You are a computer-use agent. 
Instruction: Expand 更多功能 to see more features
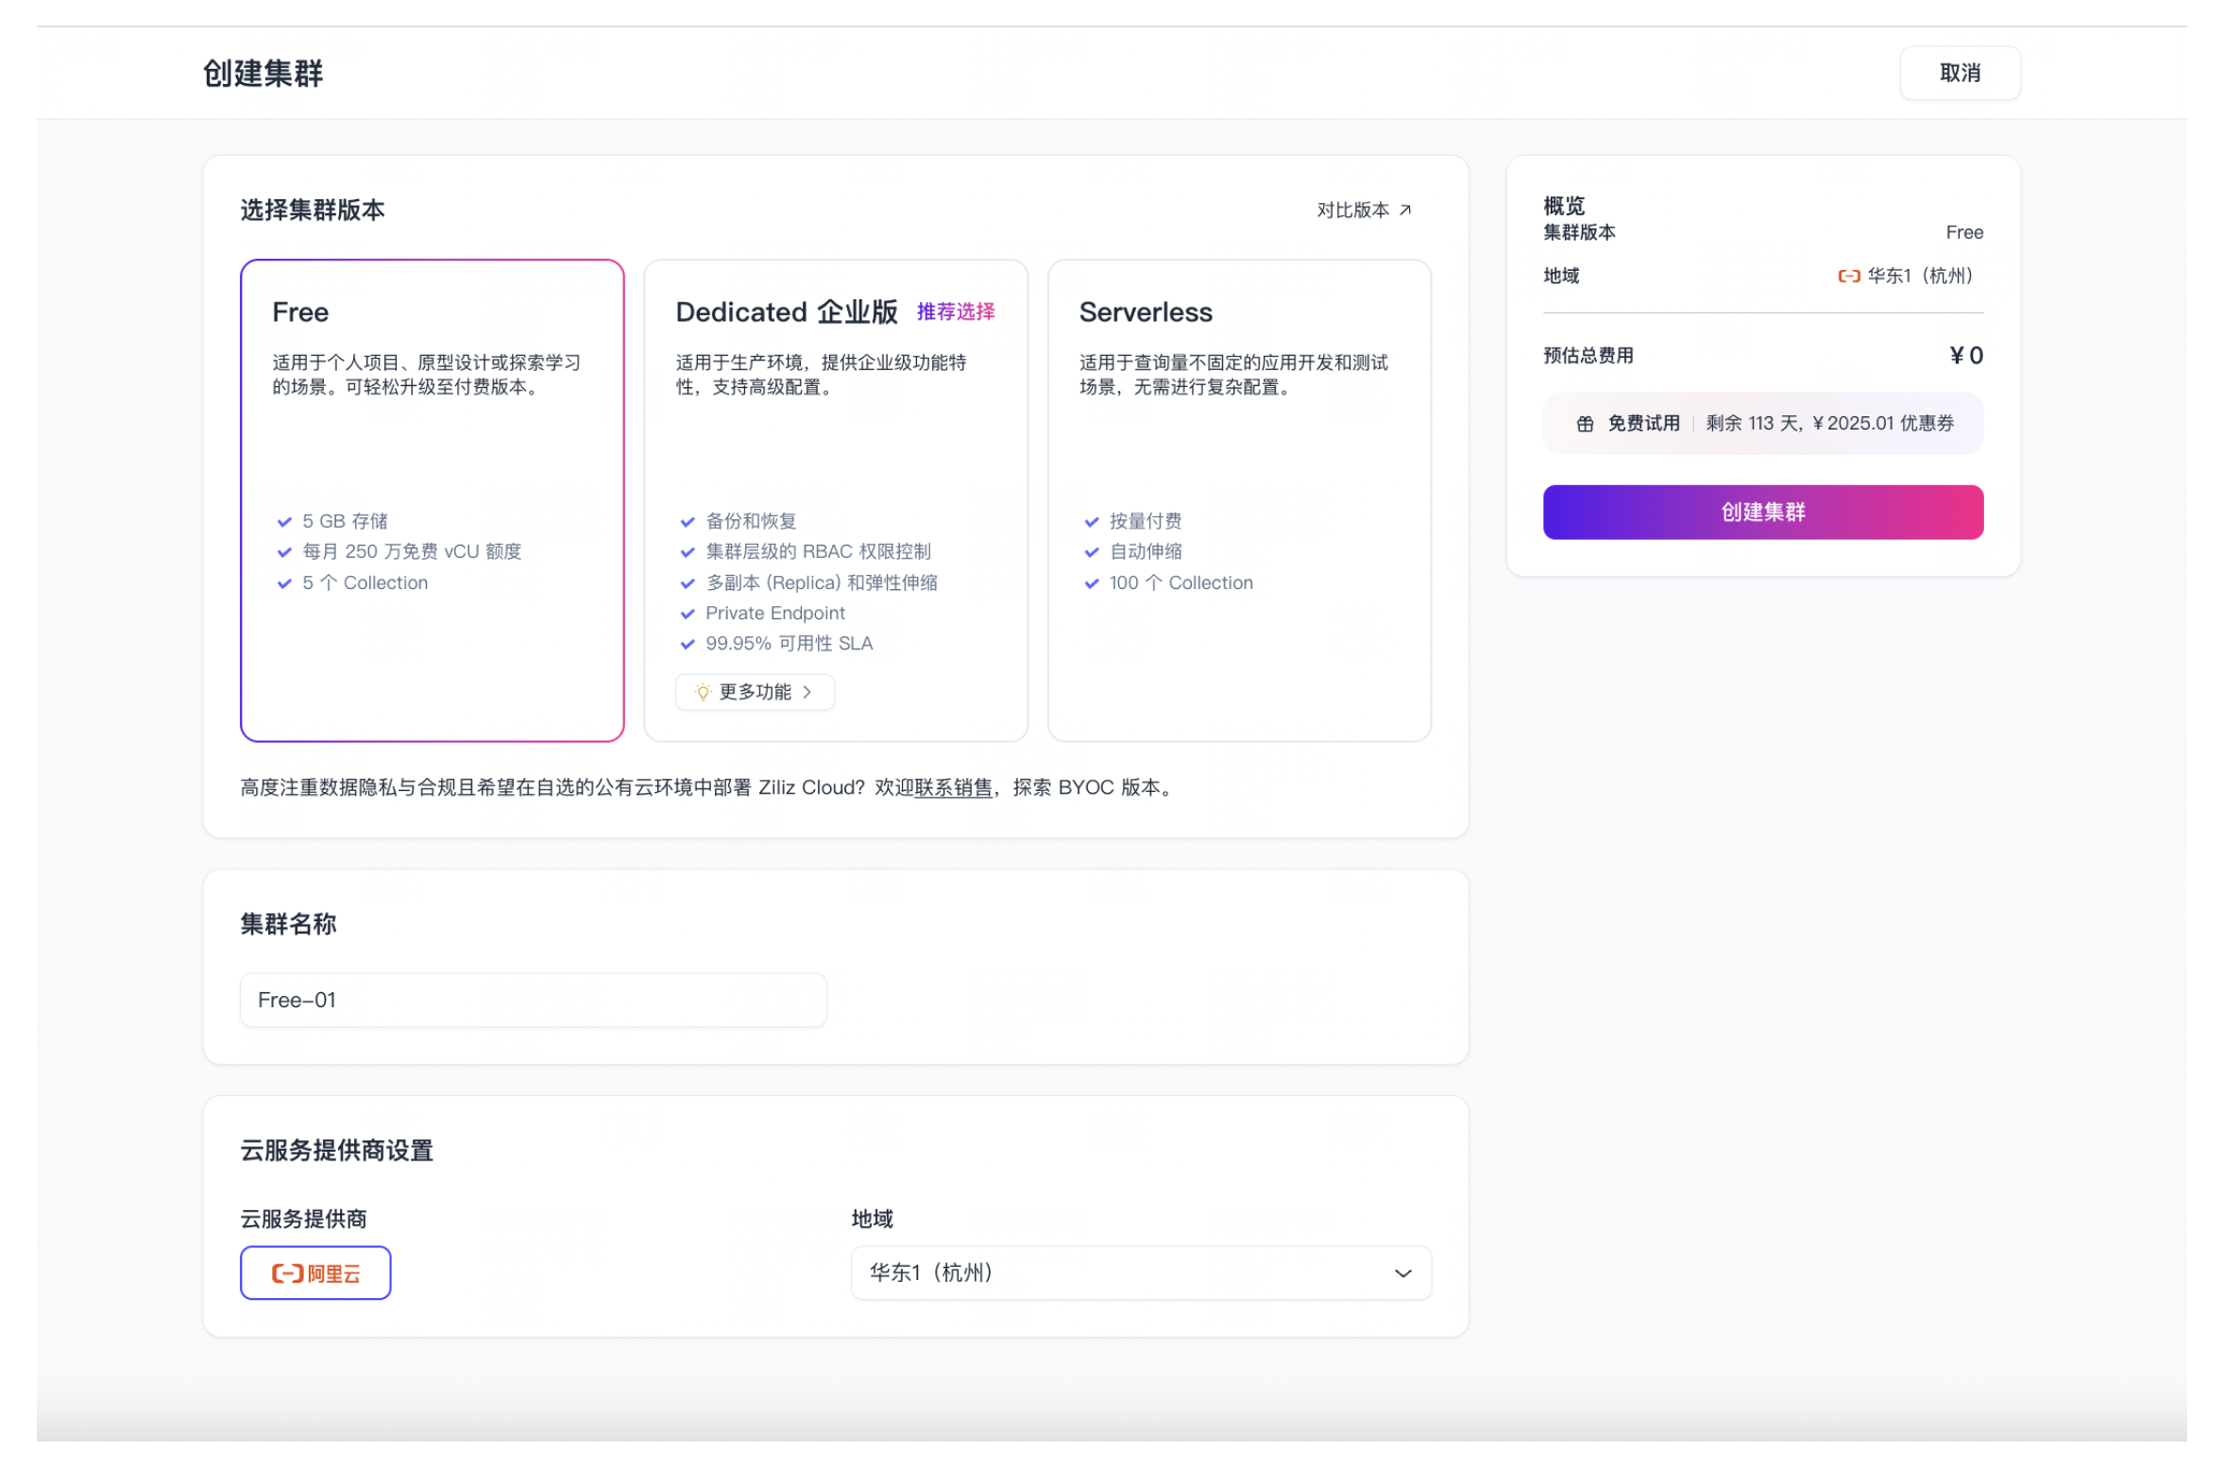pos(755,692)
